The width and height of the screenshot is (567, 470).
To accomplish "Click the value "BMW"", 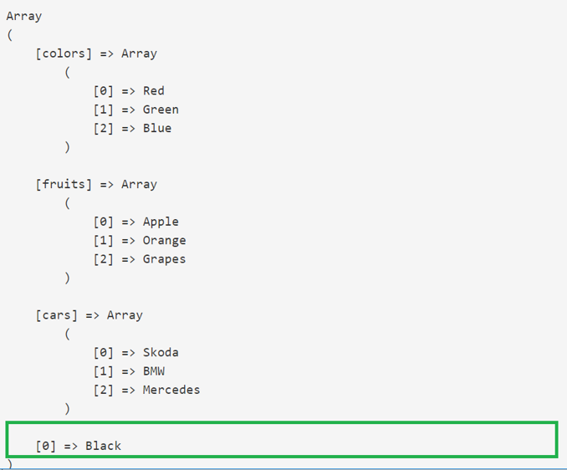I will 154,371.
